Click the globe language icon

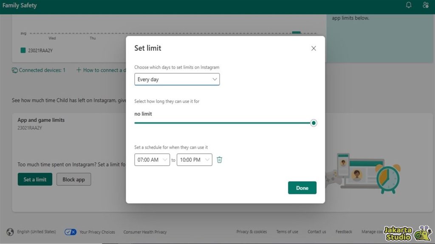[x=10, y=232]
